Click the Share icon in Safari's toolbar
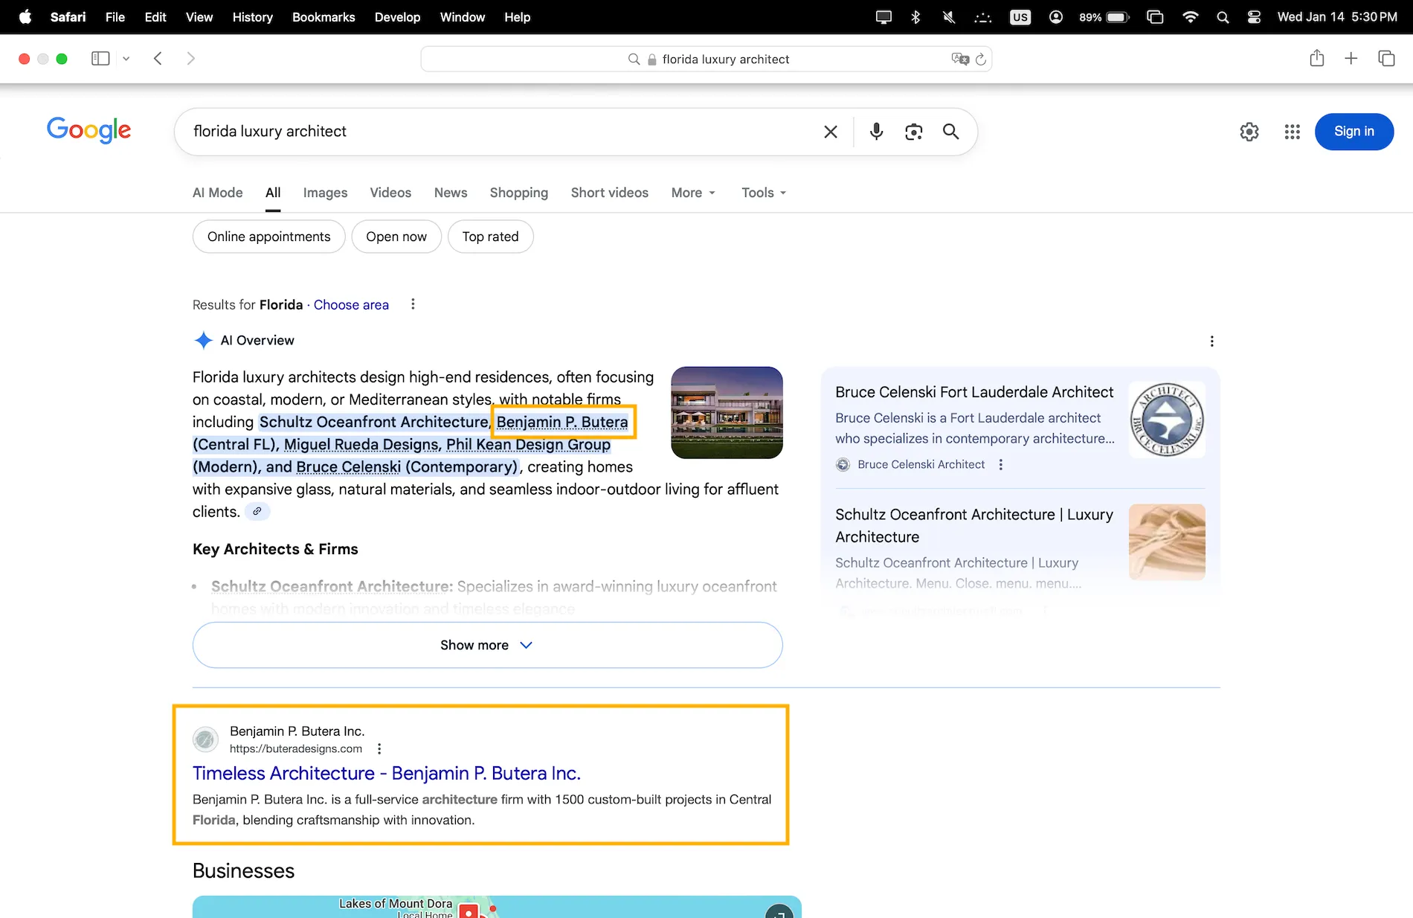The height and width of the screenshot is (918, 1413). point(1317,58)
